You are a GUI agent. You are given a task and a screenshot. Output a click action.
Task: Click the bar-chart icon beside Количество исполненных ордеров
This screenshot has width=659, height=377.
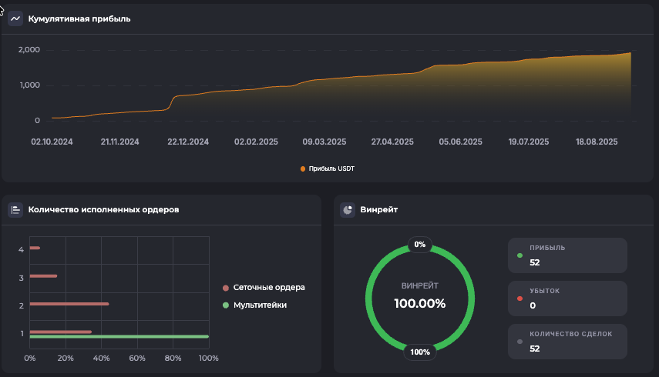pos(15,209)
